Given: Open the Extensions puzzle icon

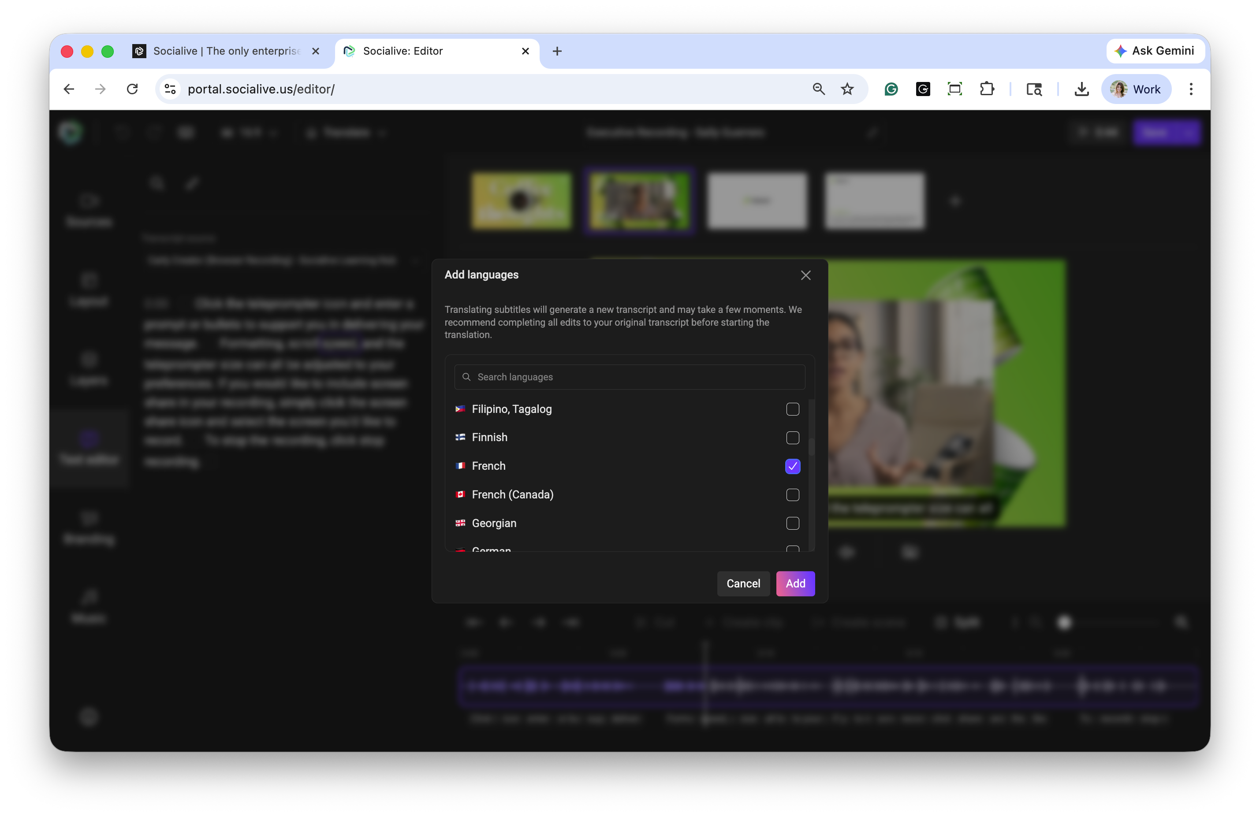Looking at the screenshot, I should click(x=987, y=89).
